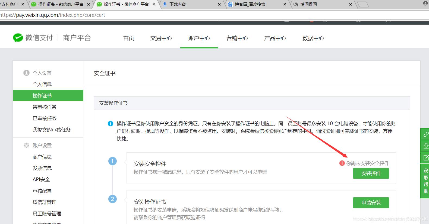Click the blue info icon beside certificate description
This screenshot has height=224, width=429.
pyautogui.click(x=111, y=124)
